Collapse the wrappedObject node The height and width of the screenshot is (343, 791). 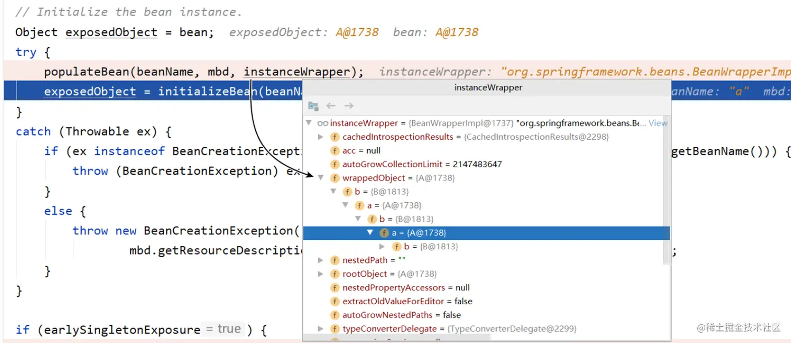tap(321, 178)
